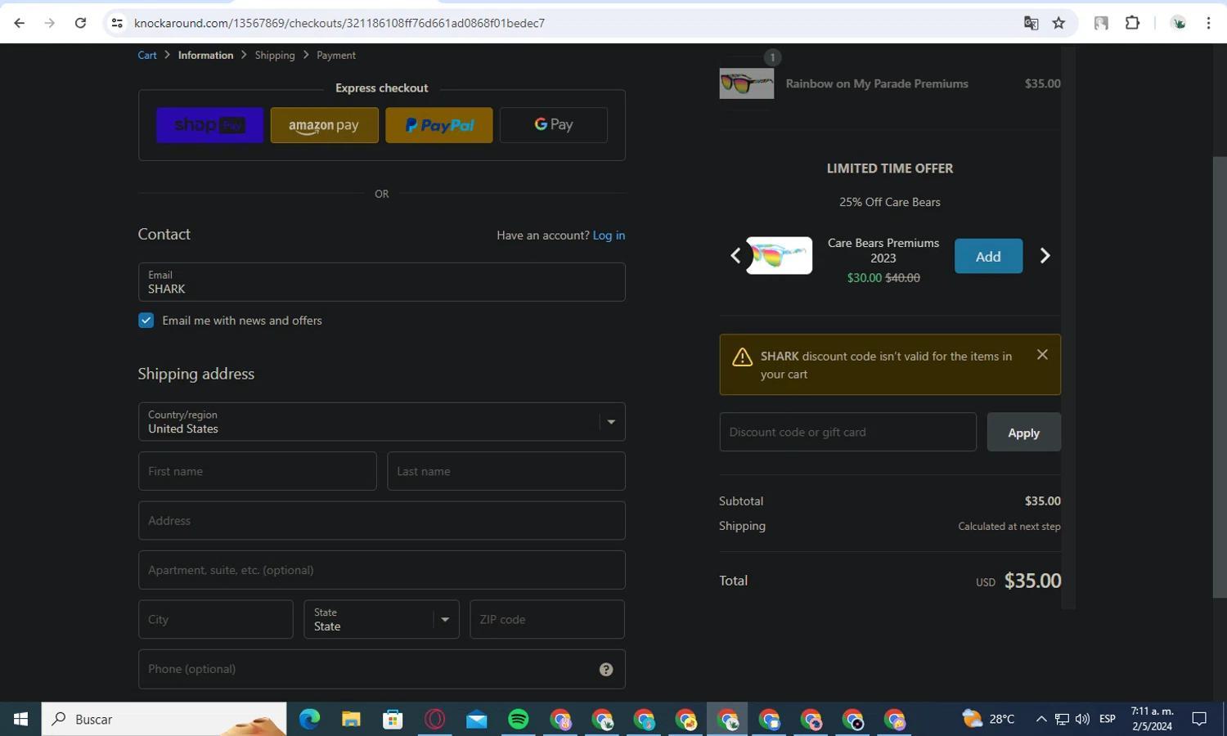Screen dimensions: 1227x736
Task: Click the Log in link
Action: (609, 236)
